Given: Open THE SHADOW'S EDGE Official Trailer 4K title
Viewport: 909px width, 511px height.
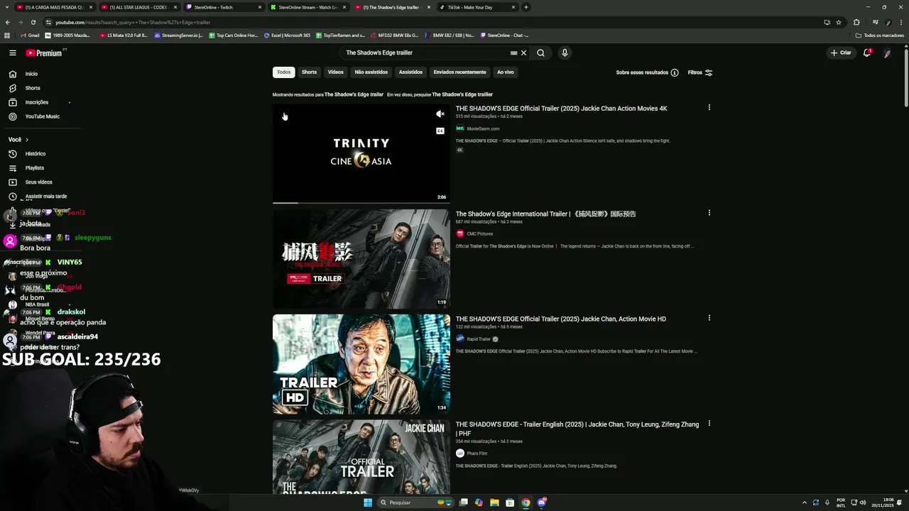Looking at the screenshot, I should tap(561, 109).
